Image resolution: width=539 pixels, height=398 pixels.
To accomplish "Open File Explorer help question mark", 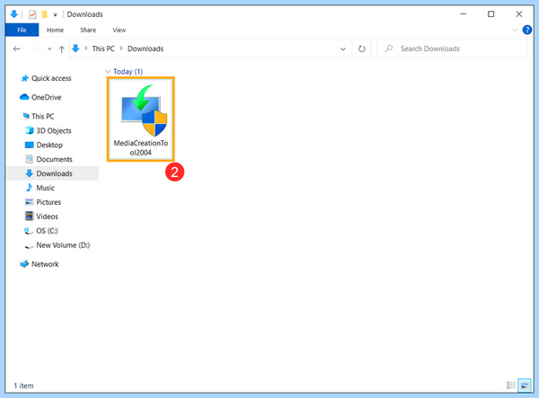I will click(x=527, y=30).
